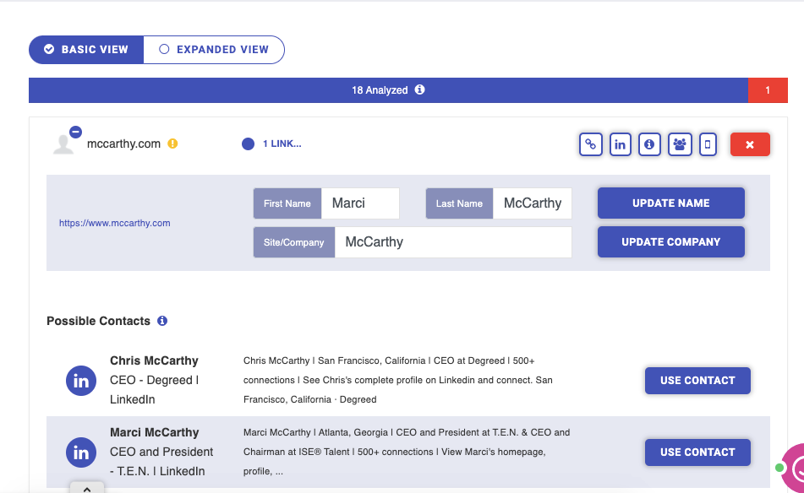This screenshot has width=804, height=493.
Task: Select the contacts/people icon in the toolbar
Action: pyautogui.click(x=679, y=144)
